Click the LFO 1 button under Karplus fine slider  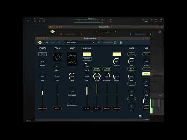pos(87,108)
